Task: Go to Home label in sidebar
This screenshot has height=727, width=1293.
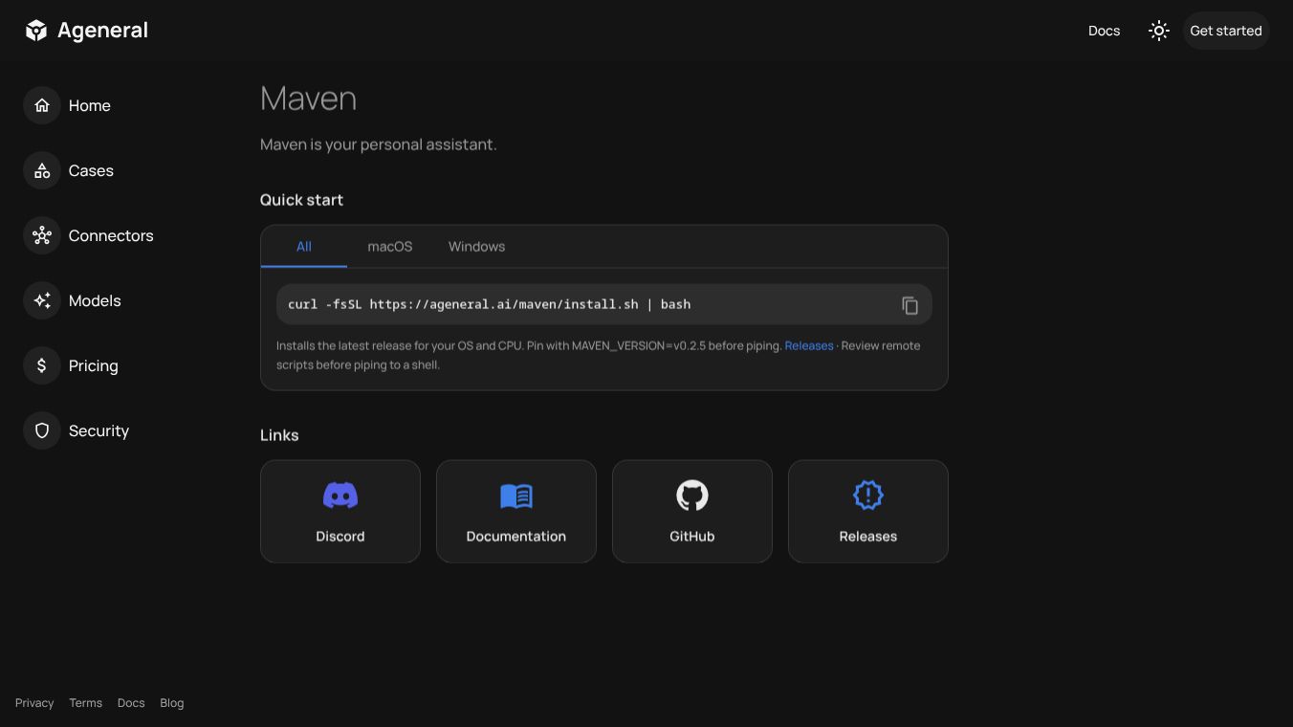Action: click(90, 105)
